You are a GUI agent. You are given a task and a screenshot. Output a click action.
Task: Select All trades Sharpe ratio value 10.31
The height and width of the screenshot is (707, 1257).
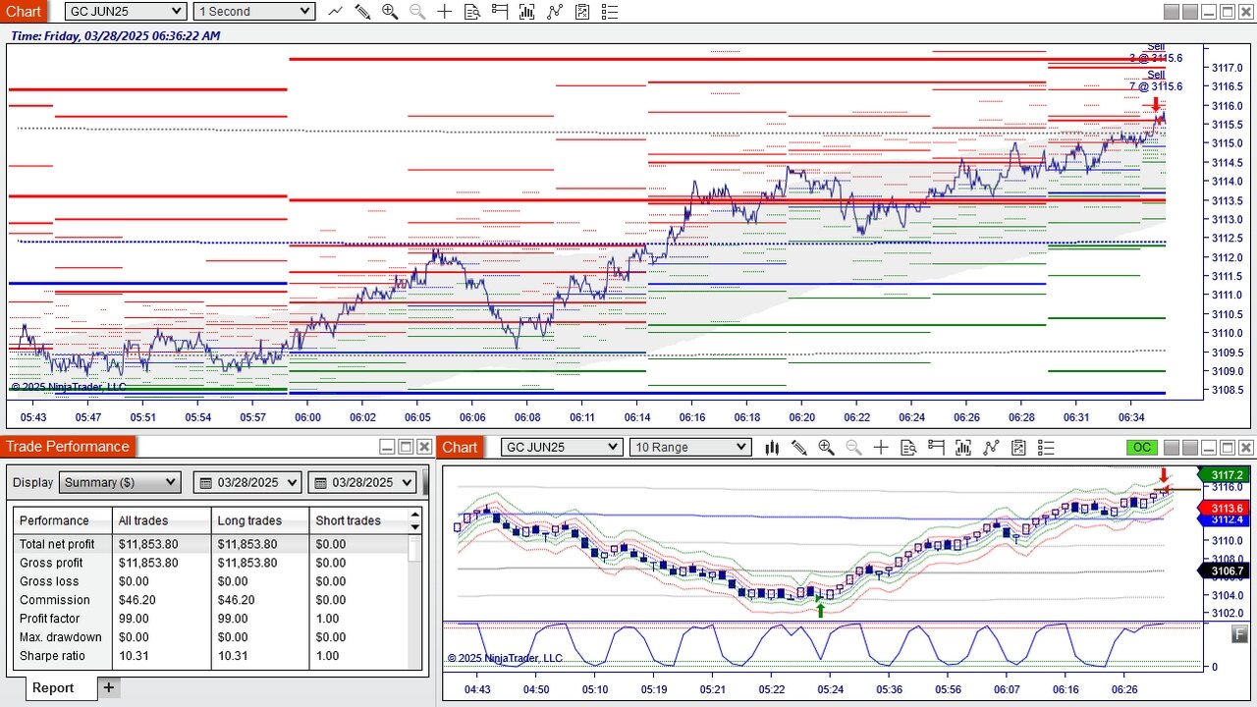134,656
